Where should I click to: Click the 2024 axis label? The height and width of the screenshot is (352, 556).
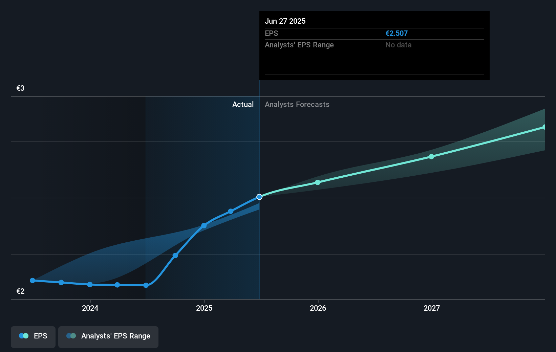pyautogui.click(x=90, y=308)
